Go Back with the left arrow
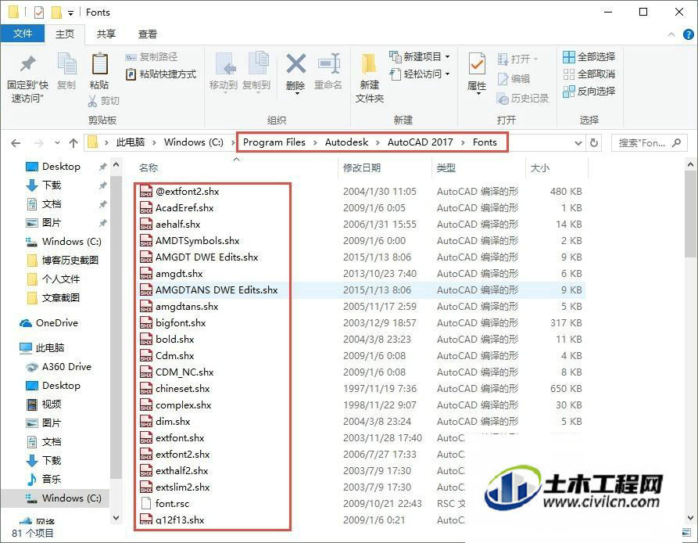This screenshot has width=698, height=543. coord(16,143)
